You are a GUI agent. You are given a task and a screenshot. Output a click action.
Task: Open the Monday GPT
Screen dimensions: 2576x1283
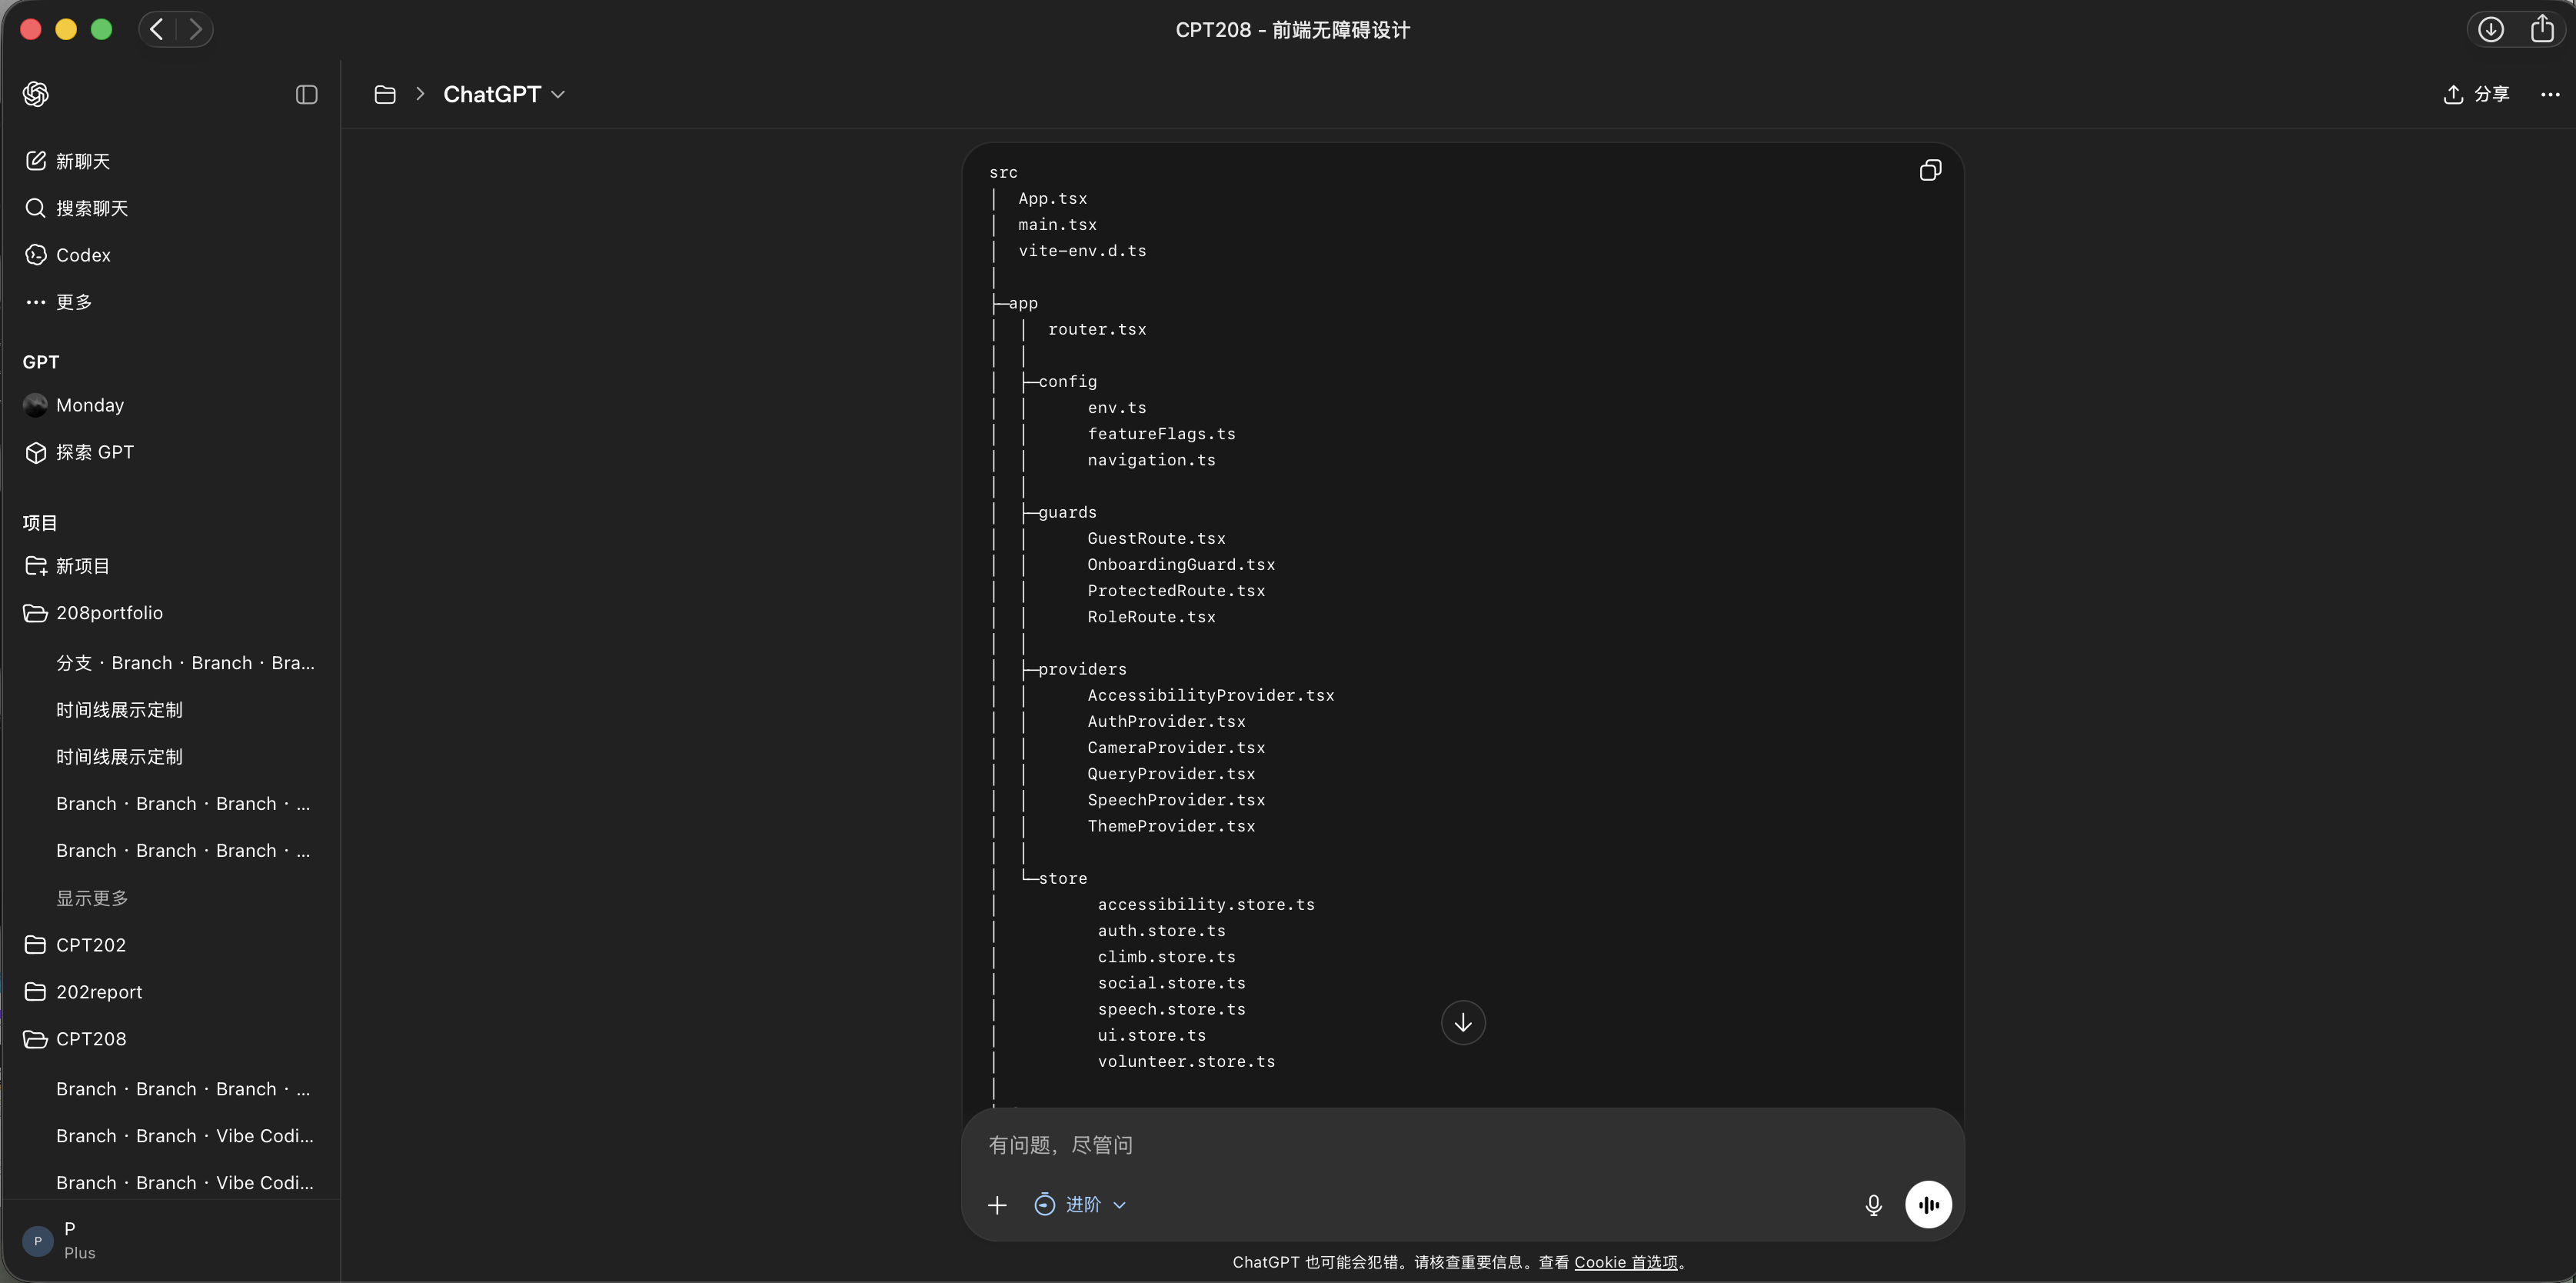click(170, 405)
